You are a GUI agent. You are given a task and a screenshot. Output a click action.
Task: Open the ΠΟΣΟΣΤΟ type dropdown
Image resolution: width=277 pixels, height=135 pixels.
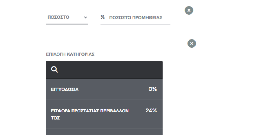pyautogui.click(x=67, y=17)
